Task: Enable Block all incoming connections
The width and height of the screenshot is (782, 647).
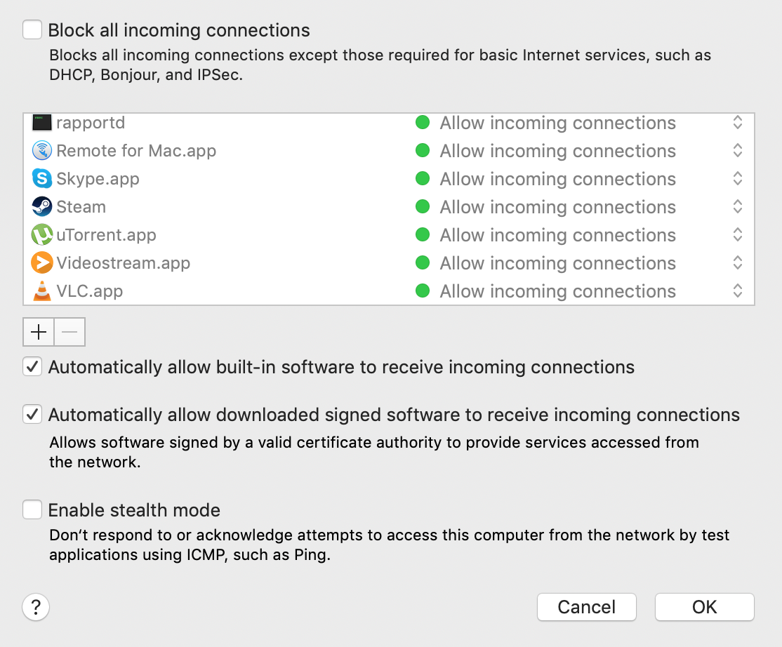Action: tap(30, 30)
